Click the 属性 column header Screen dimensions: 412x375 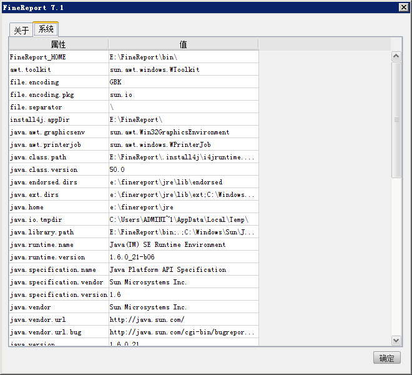59,44
